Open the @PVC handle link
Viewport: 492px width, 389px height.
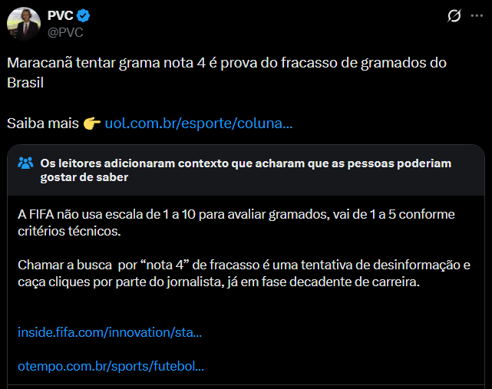(65, 32)
